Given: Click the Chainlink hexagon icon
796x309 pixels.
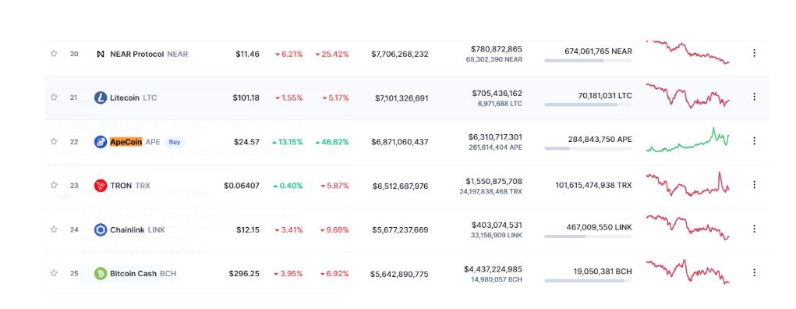Looking at the screenshot, I should coord(101,229).
